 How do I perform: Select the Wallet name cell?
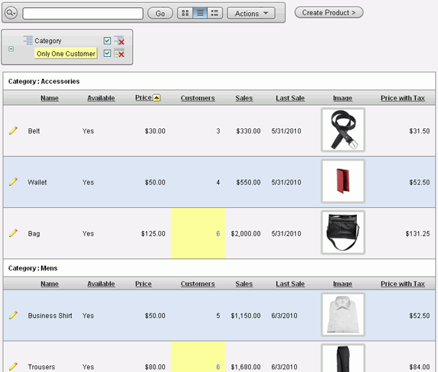click(x=37, y=182)
